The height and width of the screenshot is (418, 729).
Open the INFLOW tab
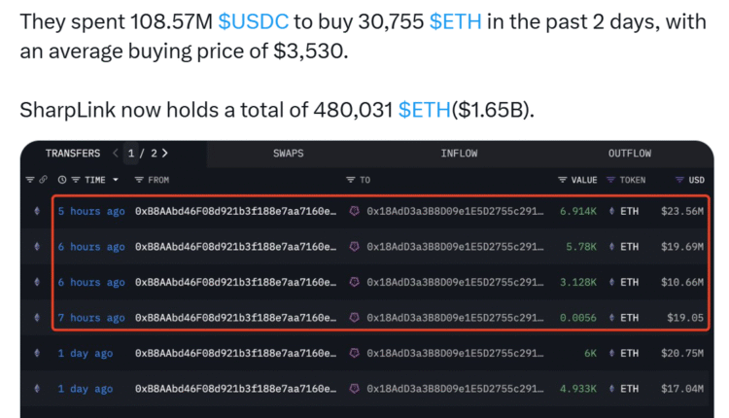point(459,154)
